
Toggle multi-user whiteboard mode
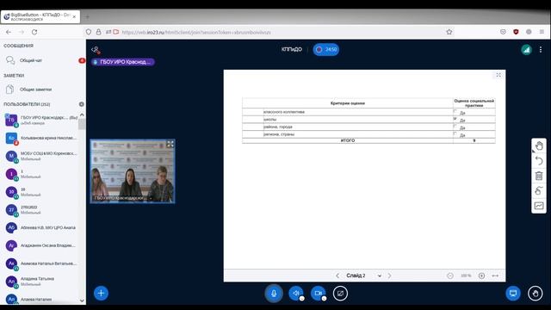tap(539, 190)
